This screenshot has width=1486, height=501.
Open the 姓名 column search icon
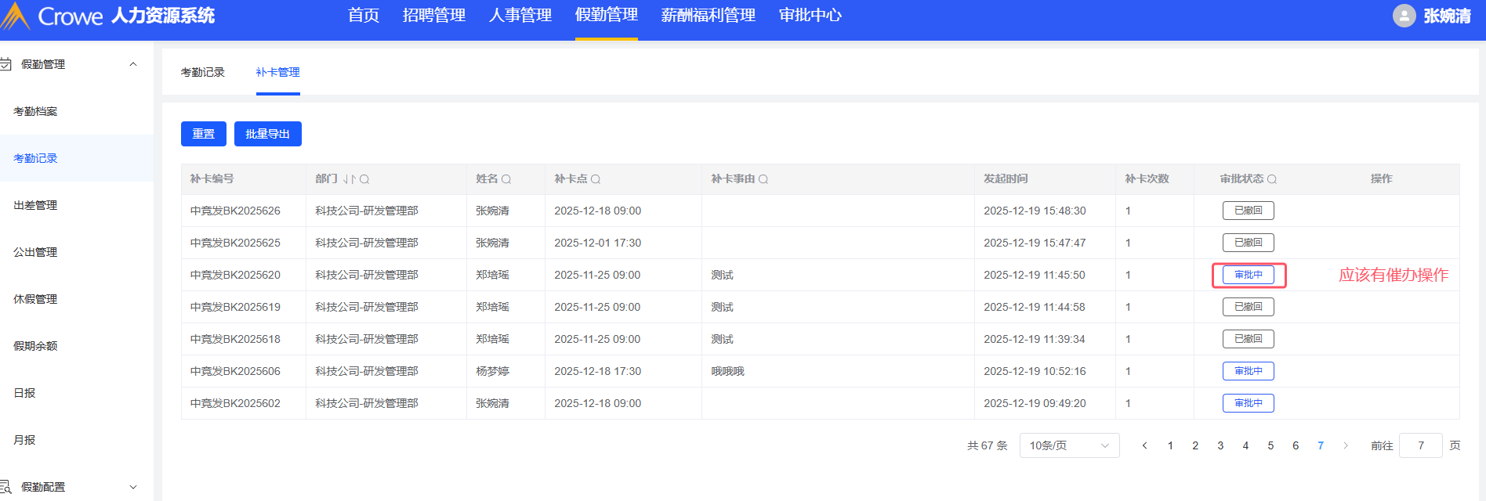506,179
